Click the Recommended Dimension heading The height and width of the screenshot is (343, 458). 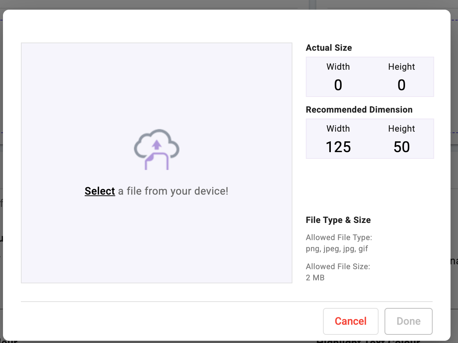(x=359, y=110)
